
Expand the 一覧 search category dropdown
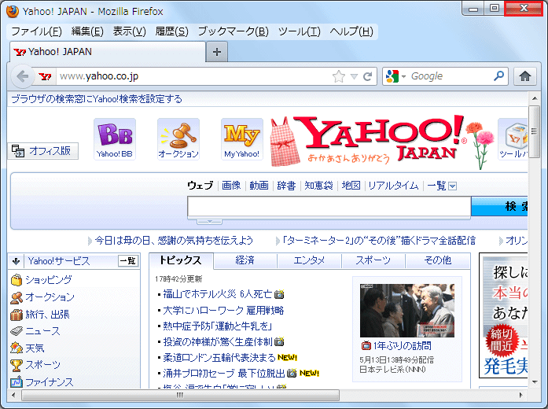(x=452, y=186)
